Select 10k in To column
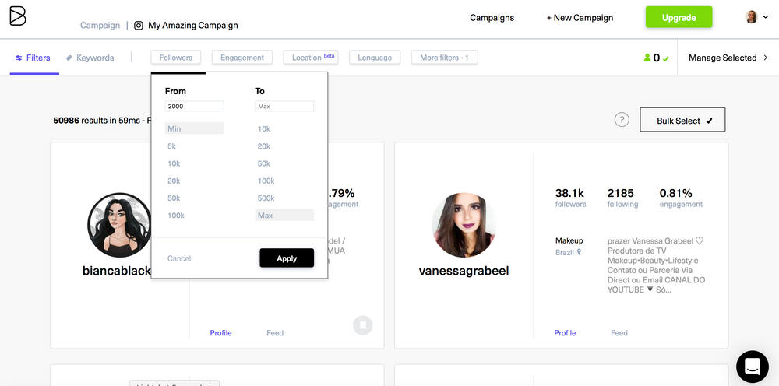 pyautogui.click(x=264, y=129)
